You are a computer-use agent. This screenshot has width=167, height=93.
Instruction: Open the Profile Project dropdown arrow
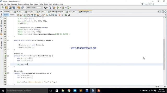(70, 7)
